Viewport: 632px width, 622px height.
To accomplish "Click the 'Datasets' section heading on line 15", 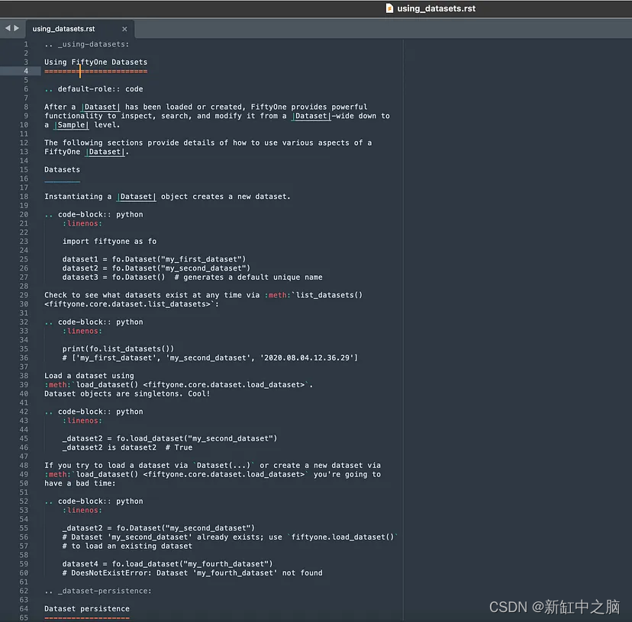I will tap(62, 170).
